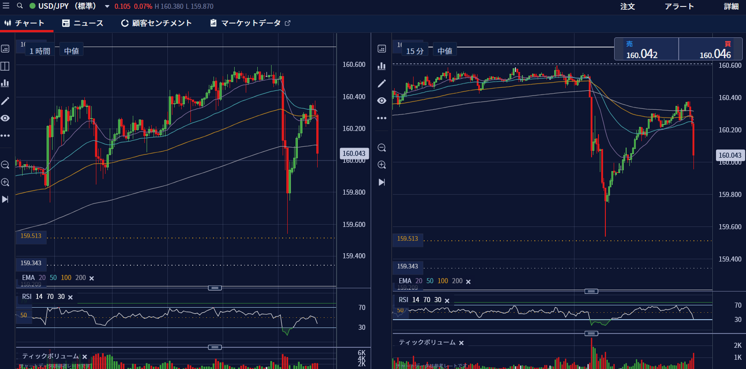Viewport: 746px width, 369px height.
Task: Open EMA settings label on right chart
Action: (x=405, y=281)
